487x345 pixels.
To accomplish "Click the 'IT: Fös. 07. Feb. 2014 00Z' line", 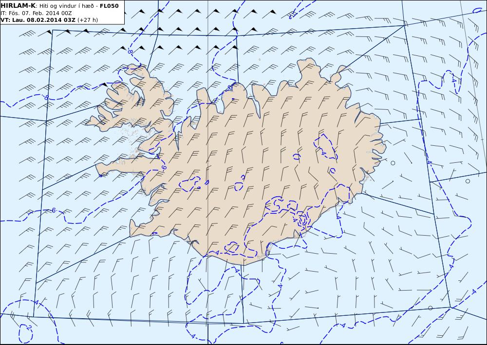I will pos(36,13).
